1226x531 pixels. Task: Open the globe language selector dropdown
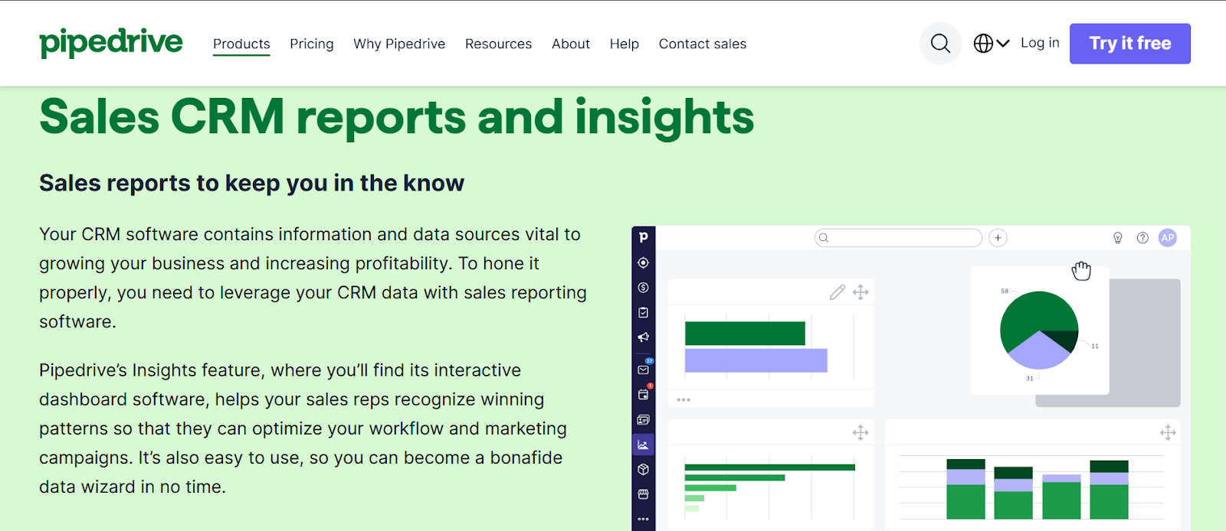(991, 44)
